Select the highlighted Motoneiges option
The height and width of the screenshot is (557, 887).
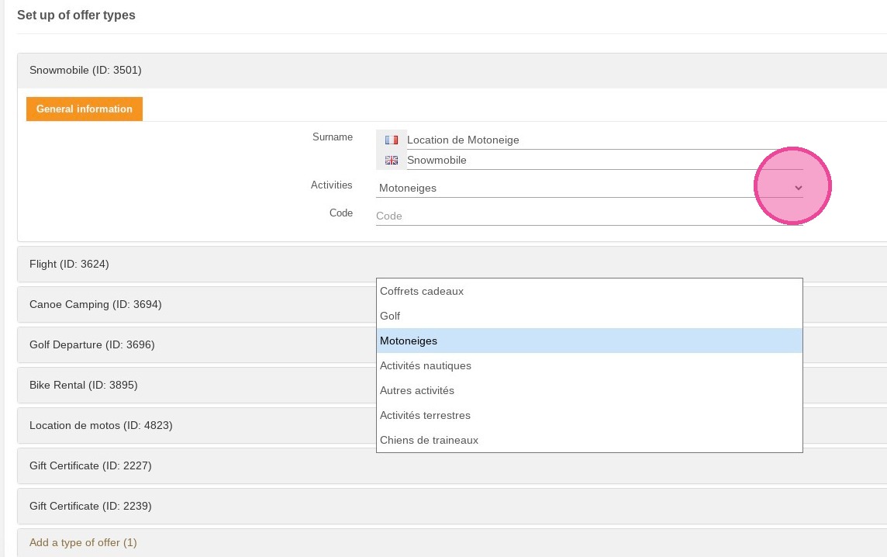(x=589, y=341)
